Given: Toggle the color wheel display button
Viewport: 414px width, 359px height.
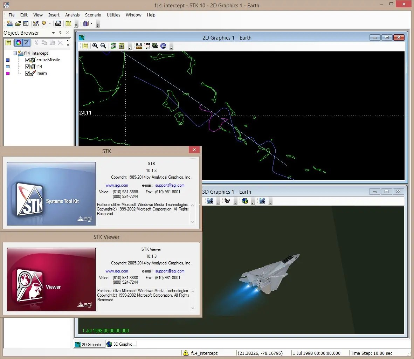Looking at the screenshot, I should (19, 42).
